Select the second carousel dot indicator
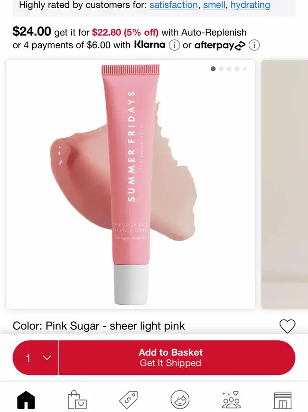The image size is (308, 412). 221,69
